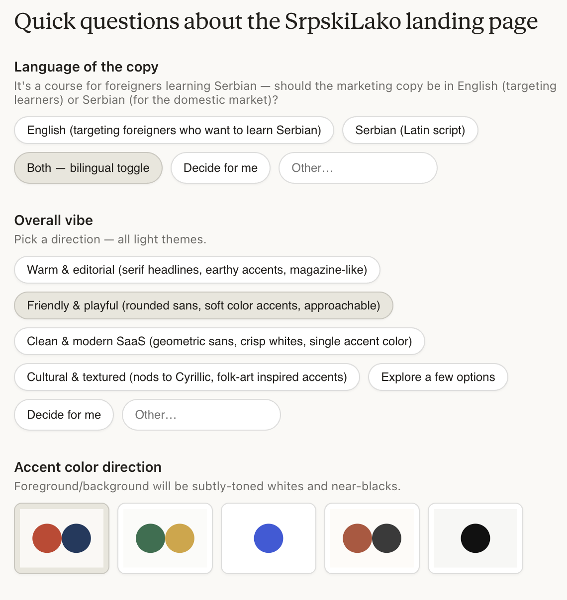
Task: Select Cultural & textured vibe option
Action: (187, 377)
